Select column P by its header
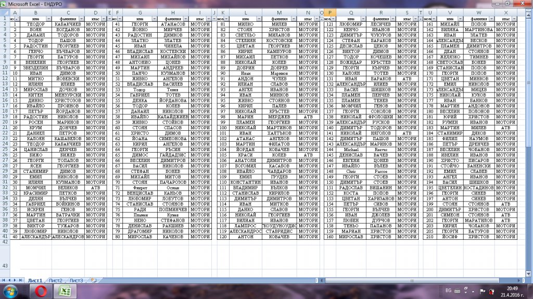533x299 pixels. pos(329,12)
